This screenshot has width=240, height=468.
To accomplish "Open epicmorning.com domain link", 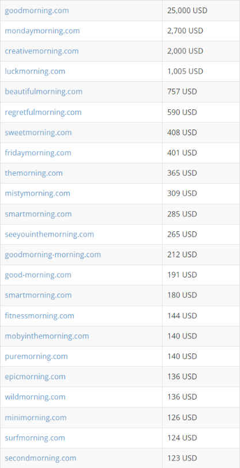I will pyautogui.click(x=35, y=376).
